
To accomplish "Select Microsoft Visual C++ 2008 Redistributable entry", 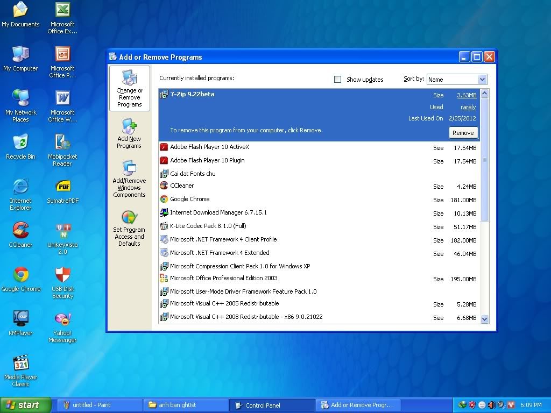I will click(319, 317).
